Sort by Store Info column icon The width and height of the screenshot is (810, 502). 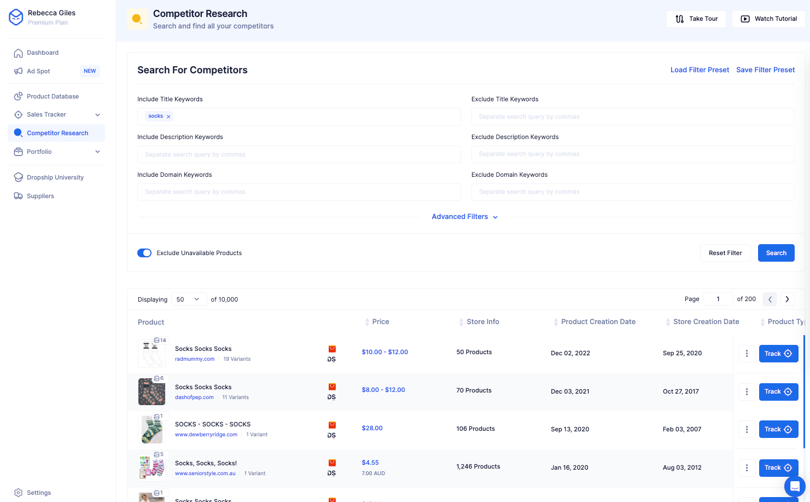[x=462, y=322]
